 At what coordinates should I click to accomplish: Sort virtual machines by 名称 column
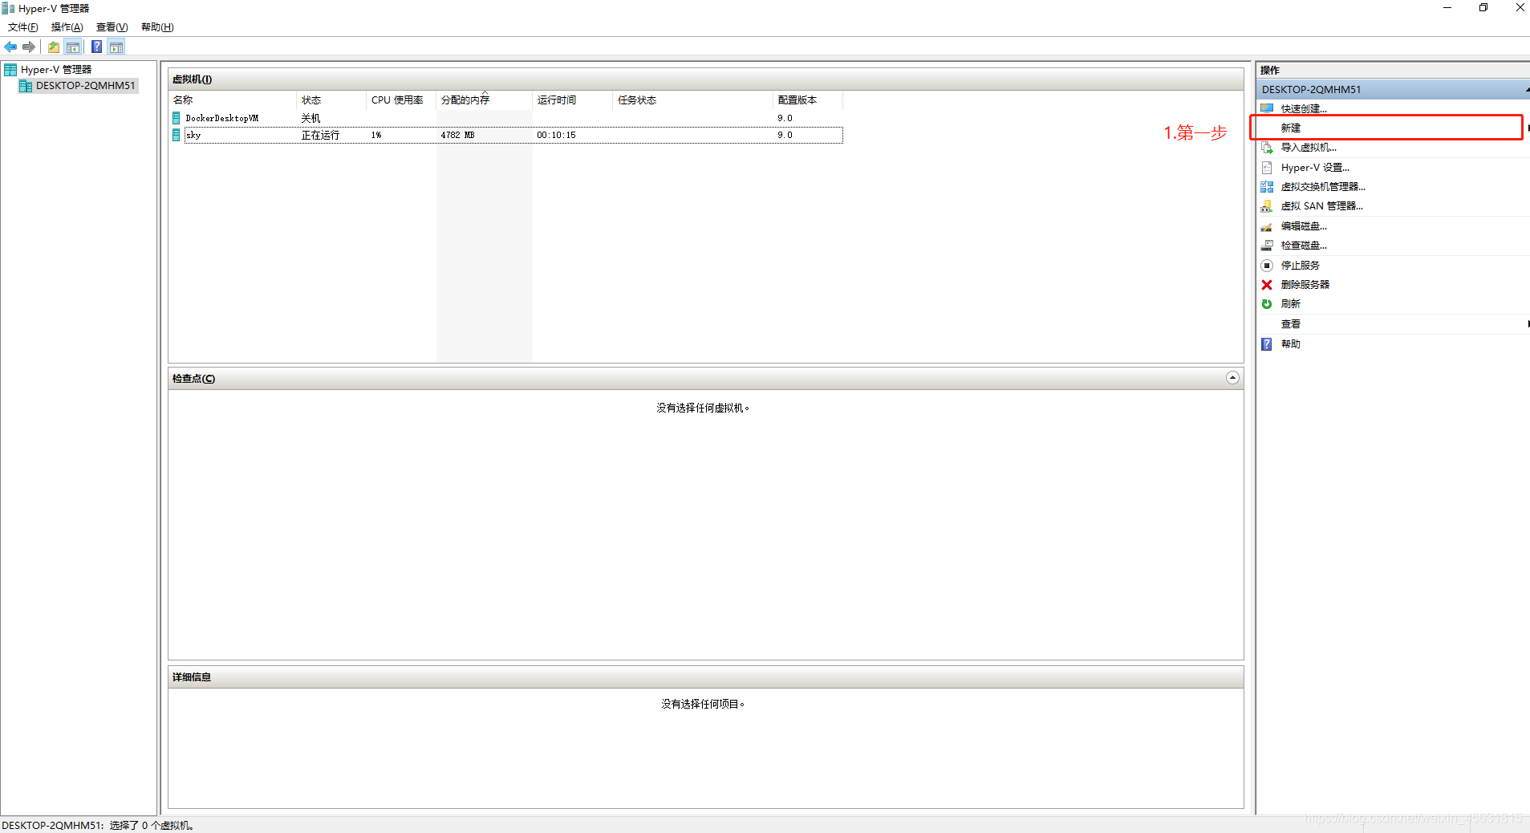coord(233,100)
